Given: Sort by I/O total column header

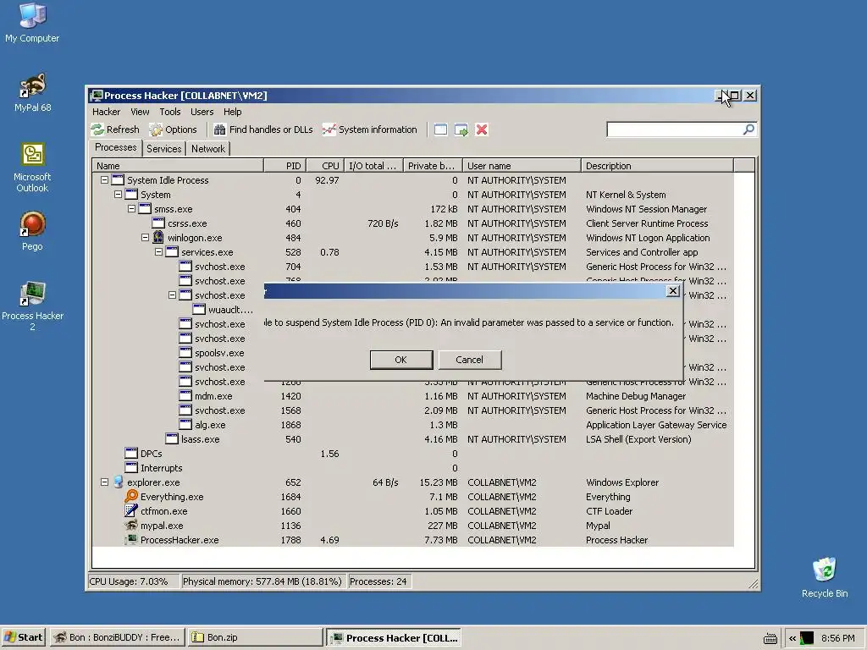Looking at the screenshot, I should click(373, 165).
